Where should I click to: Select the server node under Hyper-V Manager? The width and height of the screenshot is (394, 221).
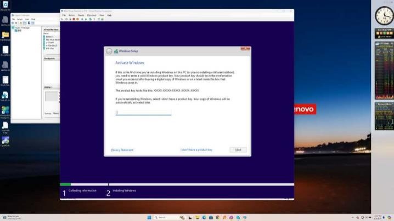18,30
